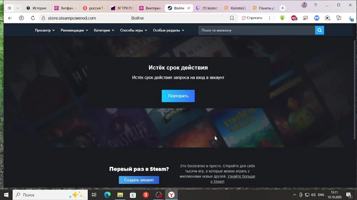Open Microsoft Store from the taskbar
This screenshot has width=357, height=200.
coord(133,195)
